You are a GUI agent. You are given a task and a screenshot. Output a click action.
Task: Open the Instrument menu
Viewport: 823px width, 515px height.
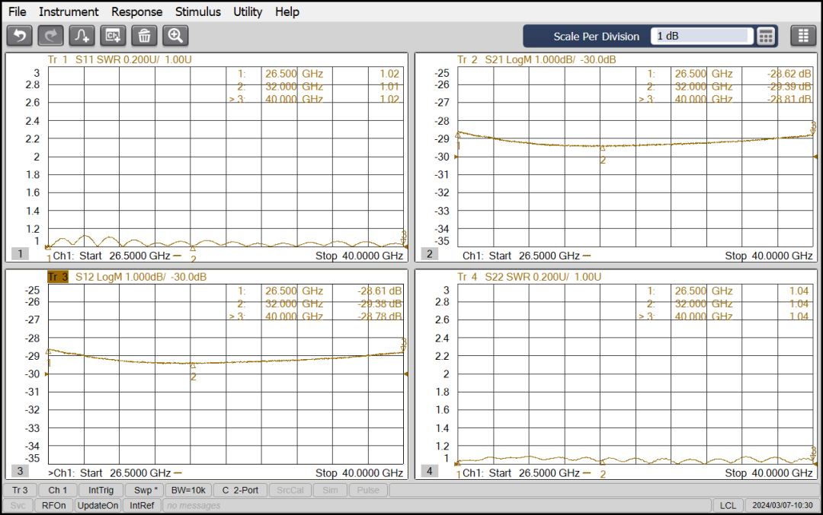coord(69,11)
